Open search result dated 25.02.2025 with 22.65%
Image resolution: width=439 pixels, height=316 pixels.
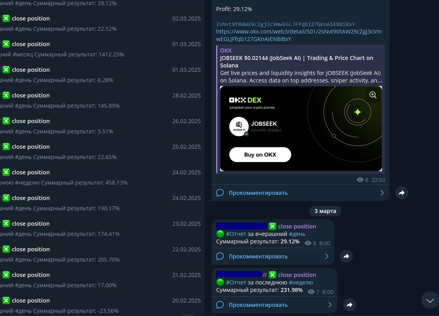[102, 152]
